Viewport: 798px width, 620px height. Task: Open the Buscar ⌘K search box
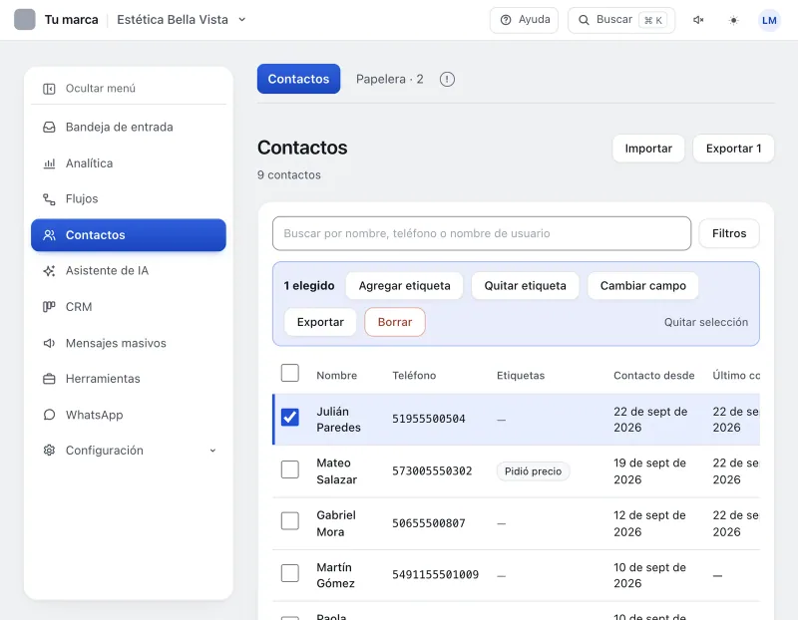click(621, 20)
